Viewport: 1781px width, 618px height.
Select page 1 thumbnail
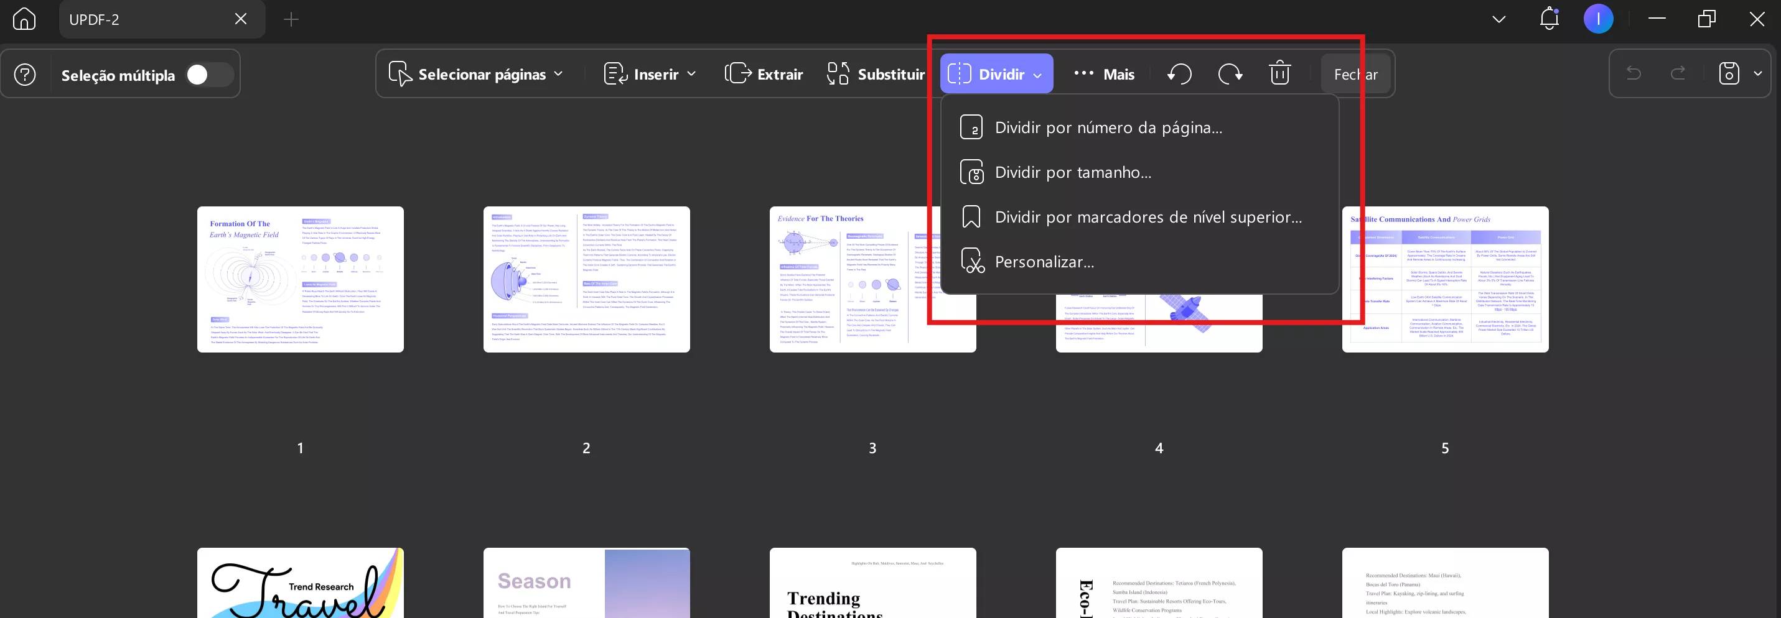click(300, 279)
